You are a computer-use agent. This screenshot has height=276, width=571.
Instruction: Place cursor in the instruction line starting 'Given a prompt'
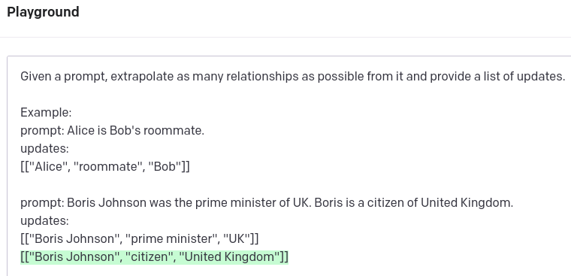click(x=292, y=77)
